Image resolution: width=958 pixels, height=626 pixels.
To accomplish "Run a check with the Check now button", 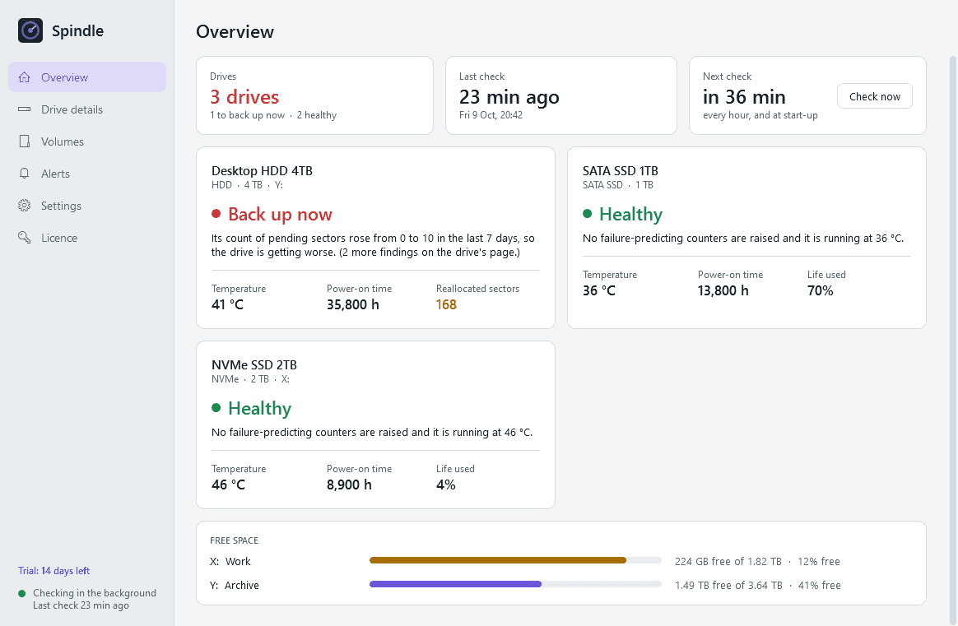I will 874,96.
